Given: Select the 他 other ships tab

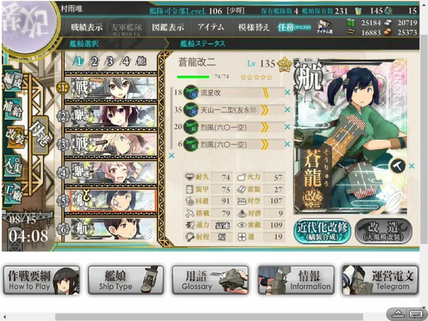Looking at the screenshot, I should (x=141, y=61).
